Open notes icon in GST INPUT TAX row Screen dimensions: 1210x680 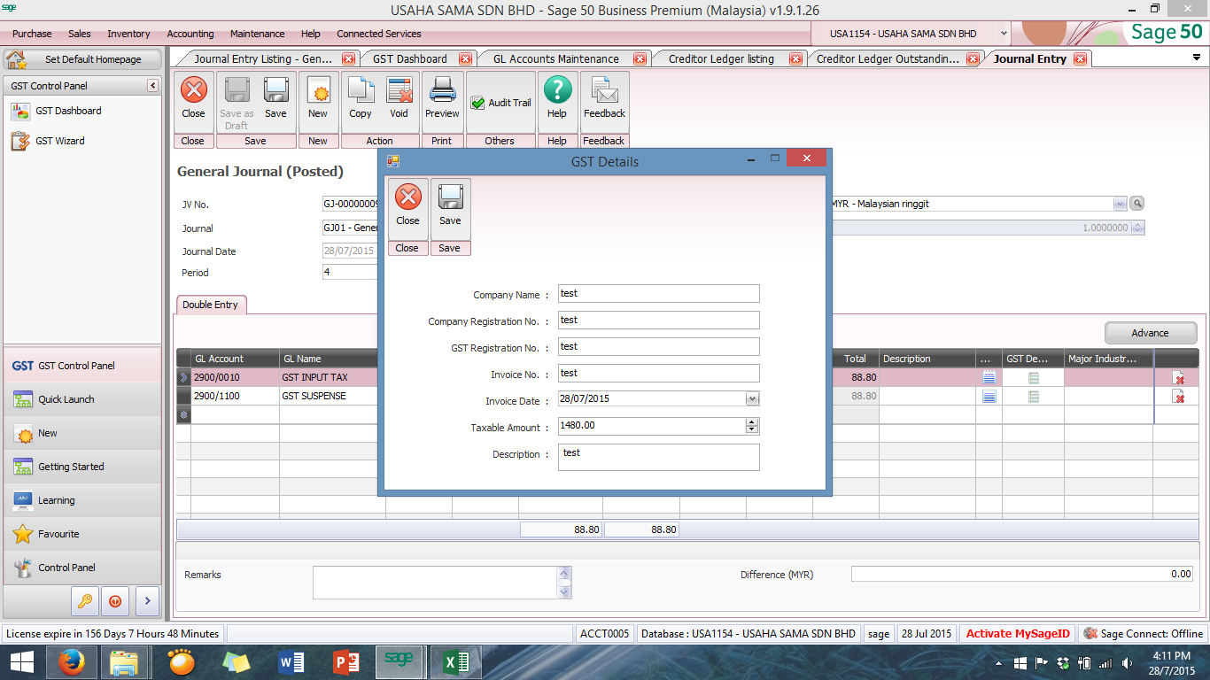989,377
